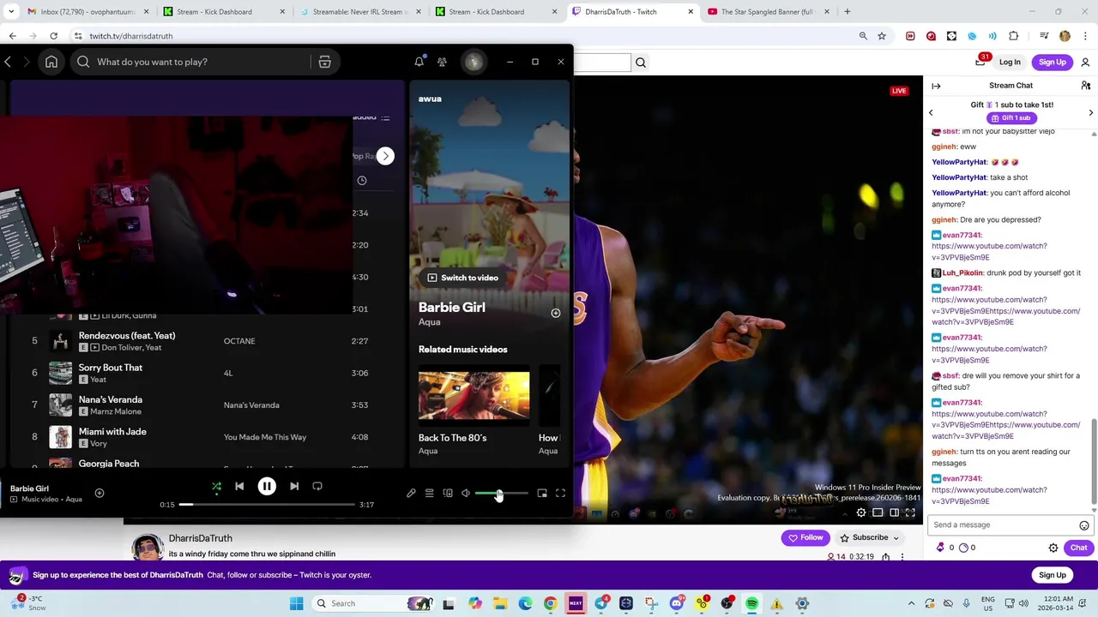Screen dimensions: 1098x617
Task: Open Twitch video player settings gear
Action: [x=861, y=512]
